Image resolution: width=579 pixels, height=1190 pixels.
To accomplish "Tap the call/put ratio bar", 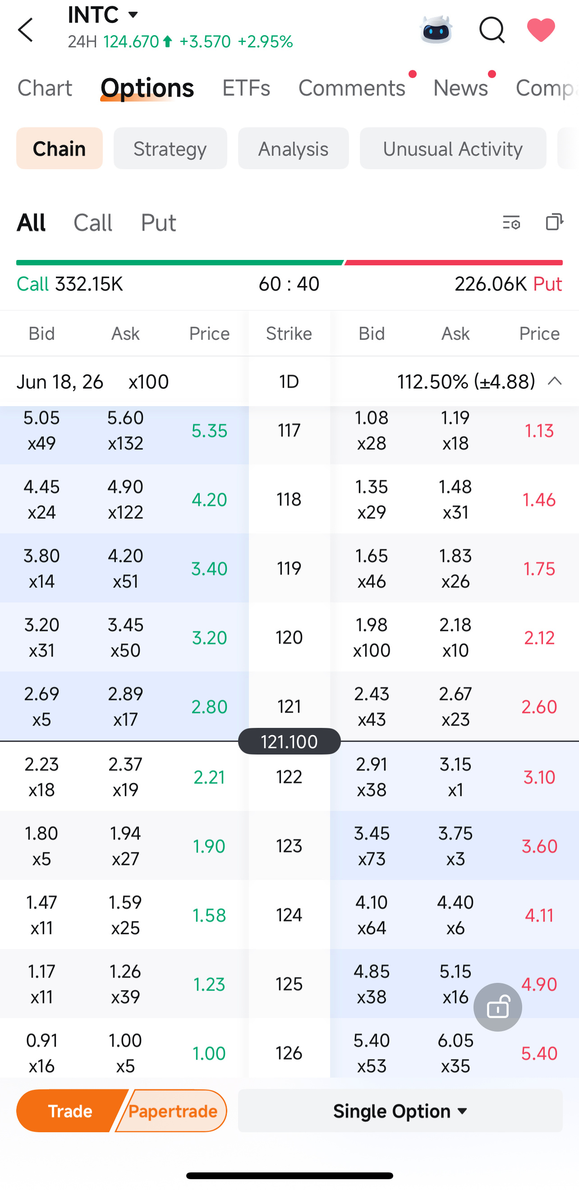I will [289, 263].
